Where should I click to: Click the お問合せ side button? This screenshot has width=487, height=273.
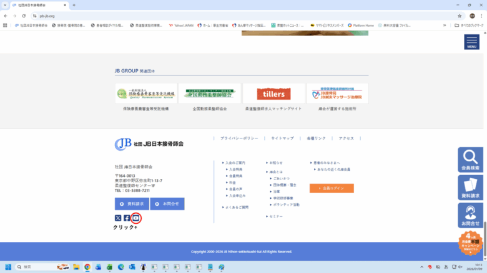click(x=471, y=215)
